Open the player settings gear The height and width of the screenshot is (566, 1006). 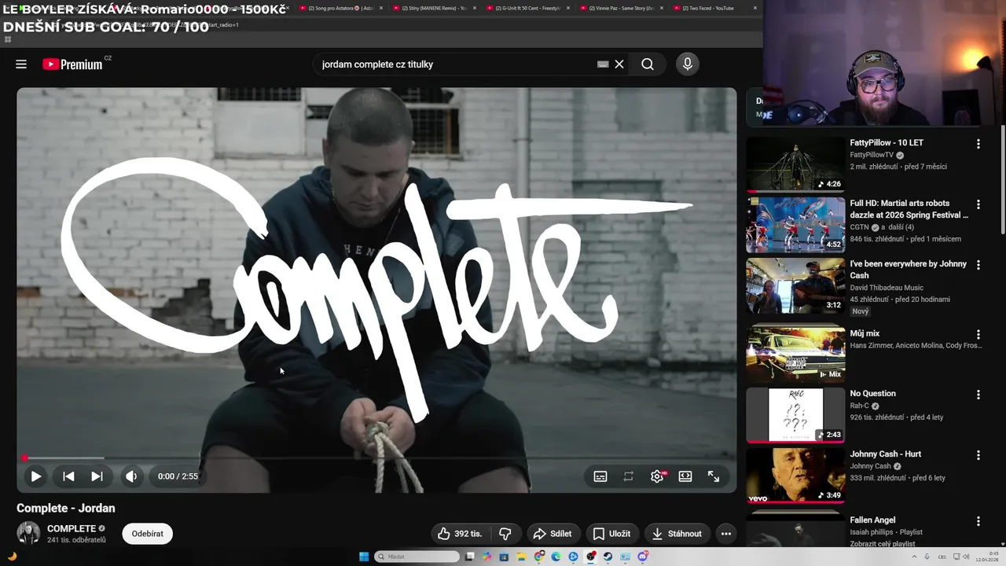pyautogui.click(x=657, y=476)
